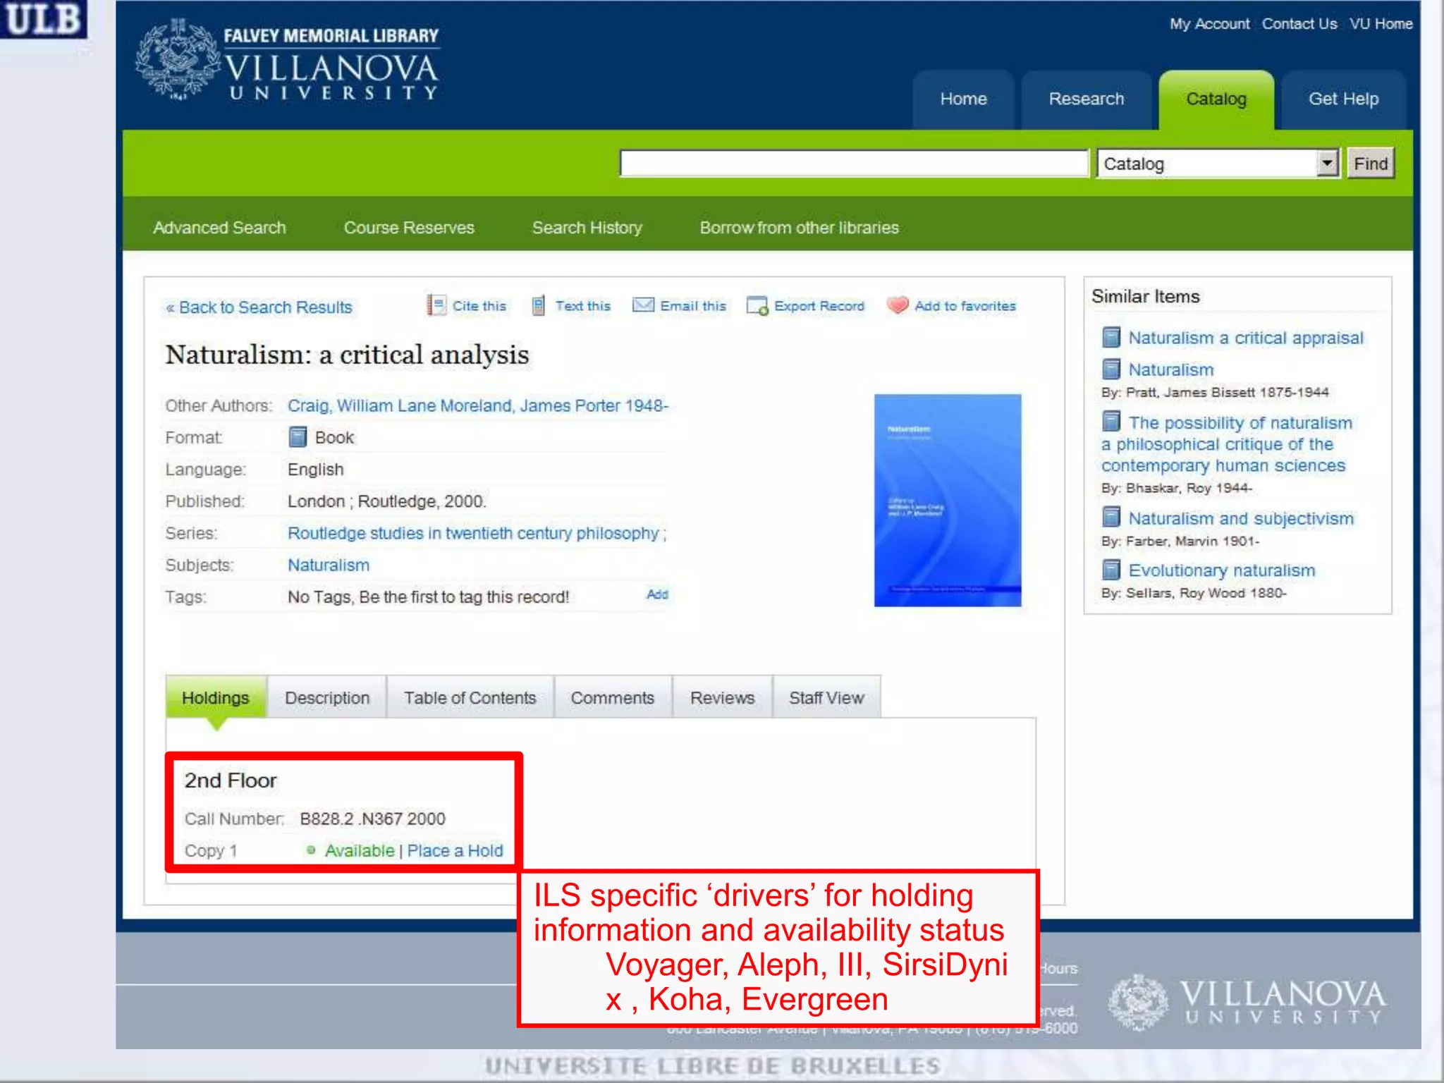Click the blue book cover thumbnail
The image size is (1444, 1083).
click(x=948, y=500)
